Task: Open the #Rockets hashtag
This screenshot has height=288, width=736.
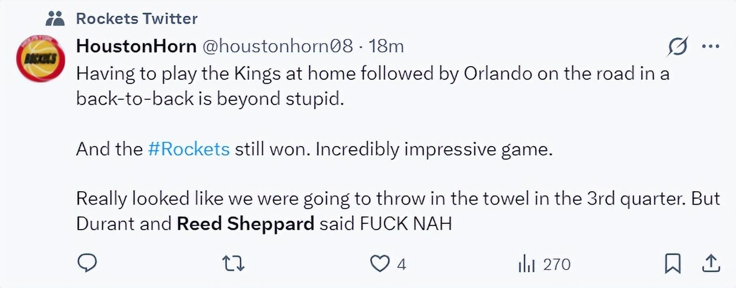Action: 189,149
